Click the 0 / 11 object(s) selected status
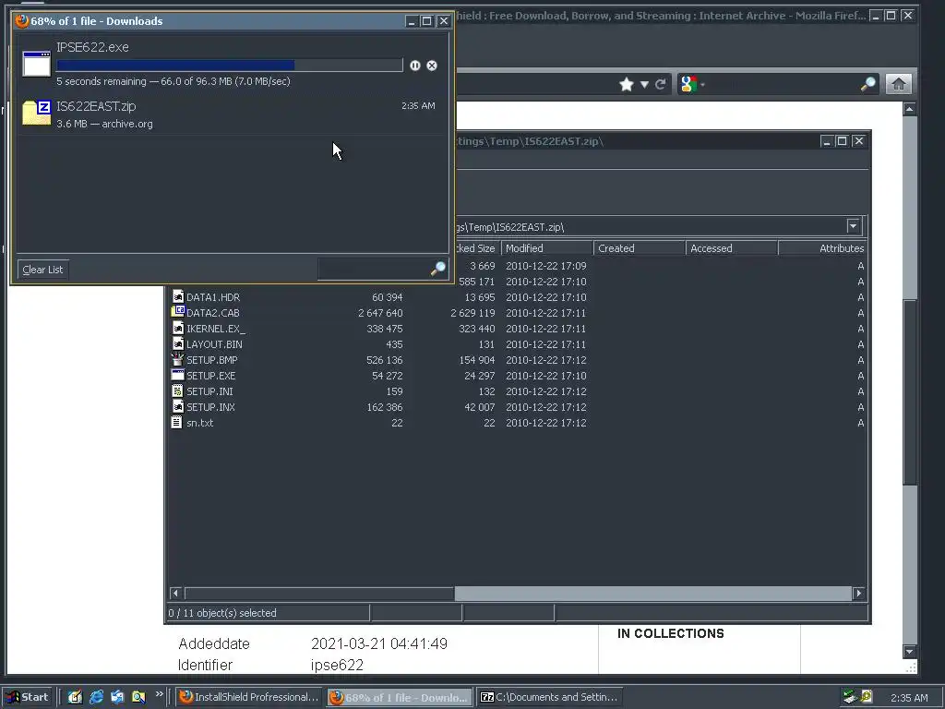Viewport: 945px width, 709px height. click(x=222, y=613)
